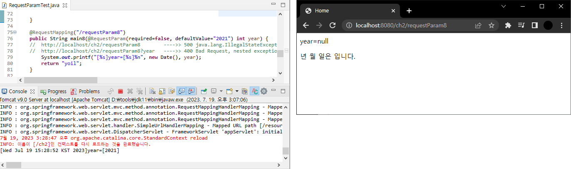Toggle Show Console When Standard Error Changes
Viewport: 571px width, 169px height.
[x=191, y=91]
